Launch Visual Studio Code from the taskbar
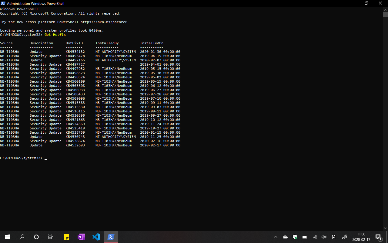The image size is (388, 243). [x=96, y=237]
